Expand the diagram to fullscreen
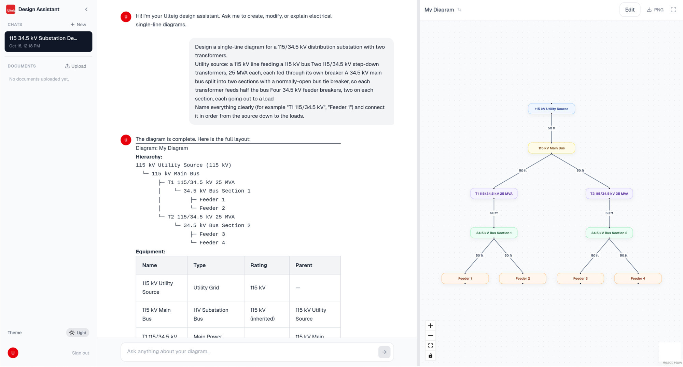This screenshot has width=683, height=367. tap(673, 10)
